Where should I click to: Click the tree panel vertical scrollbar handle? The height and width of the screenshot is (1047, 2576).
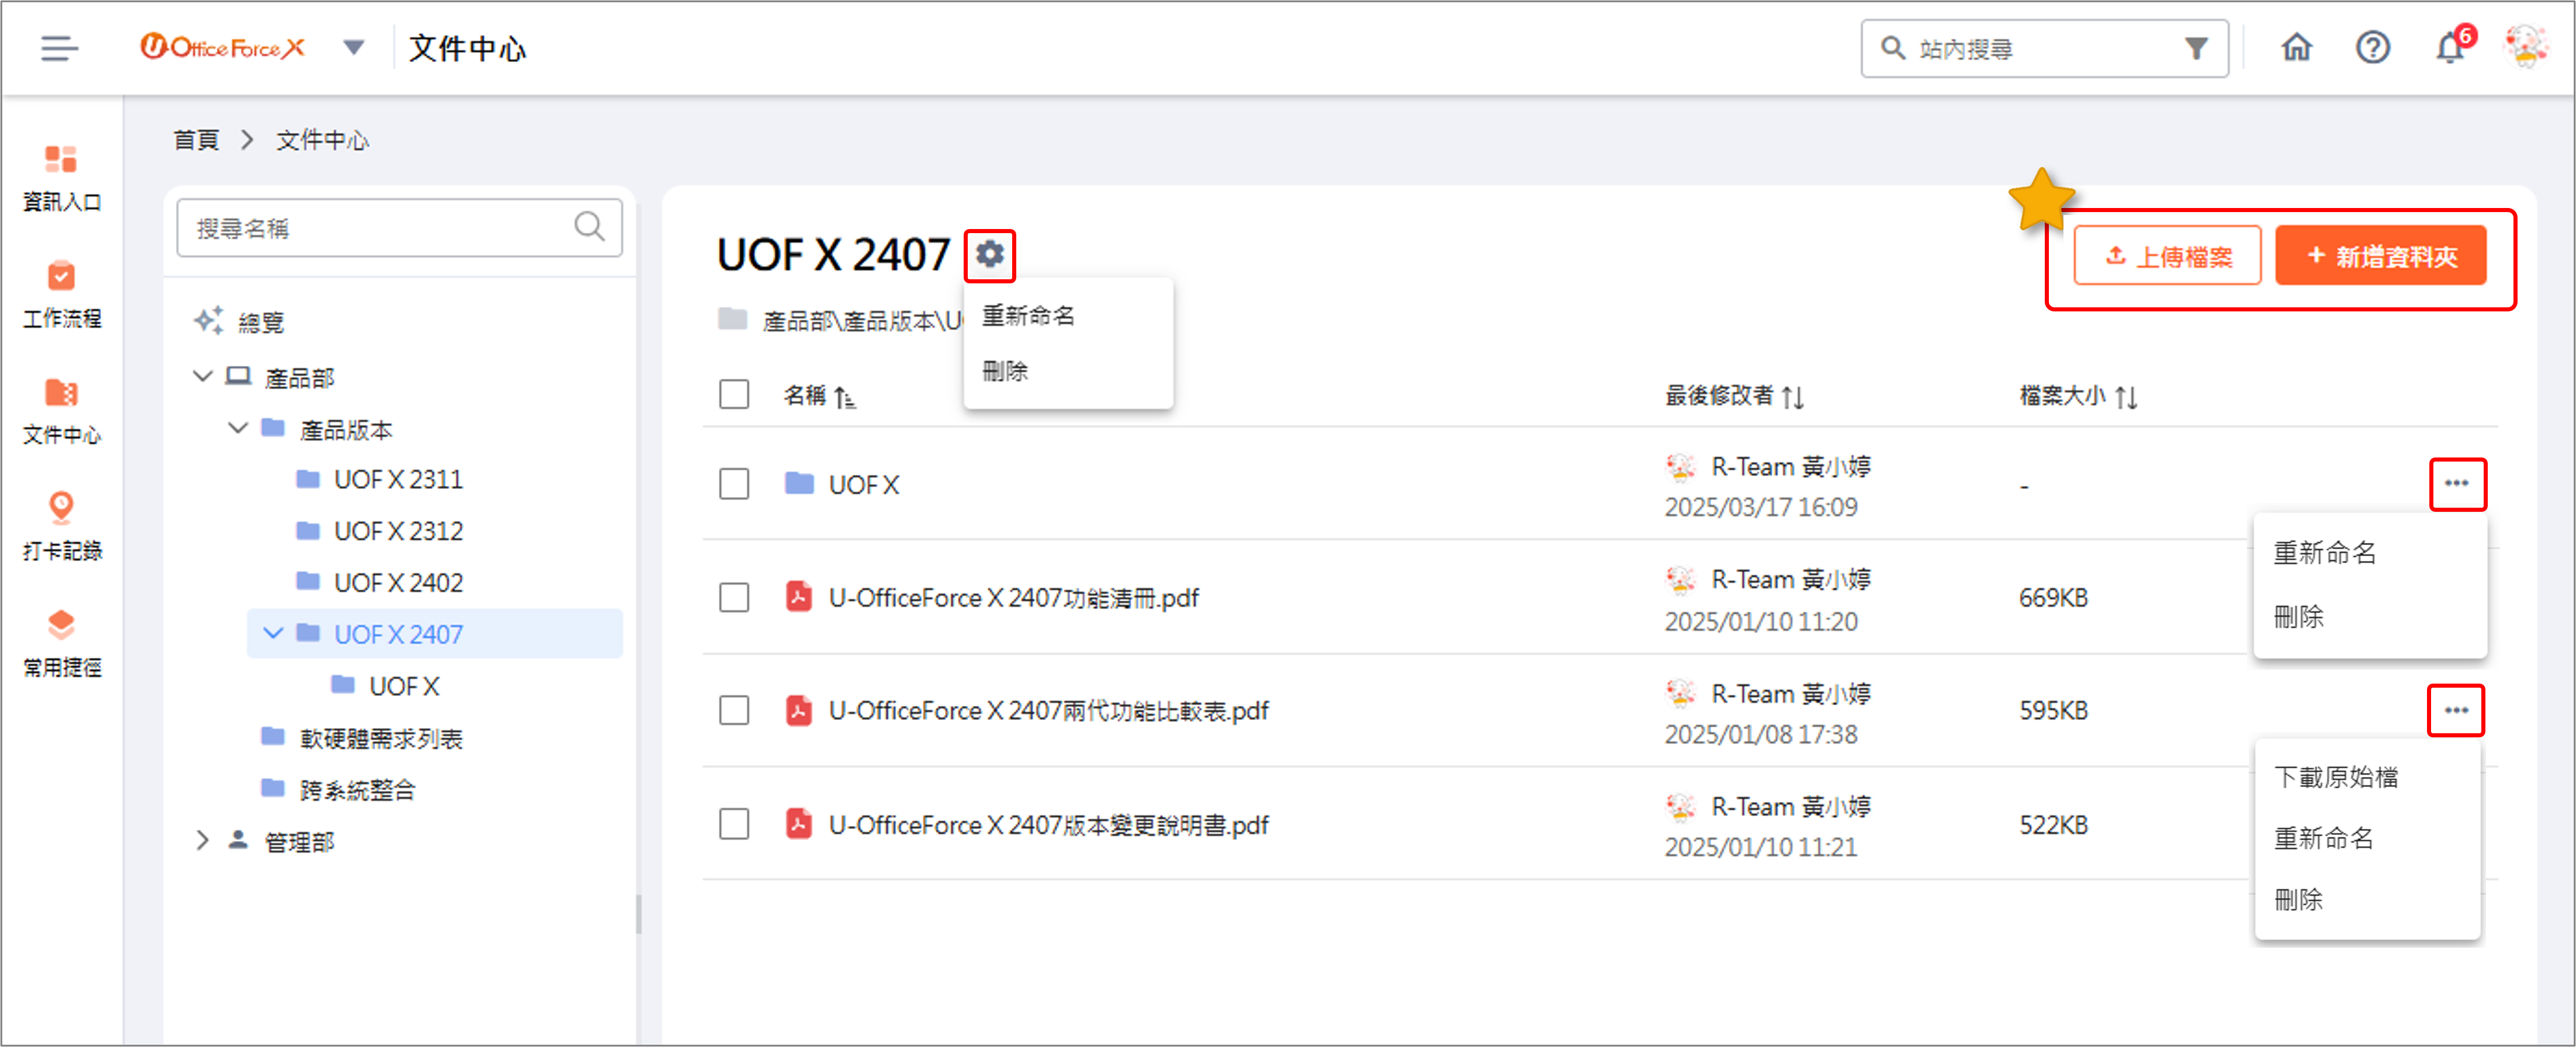pyautogui.click(x=638, y=914)
